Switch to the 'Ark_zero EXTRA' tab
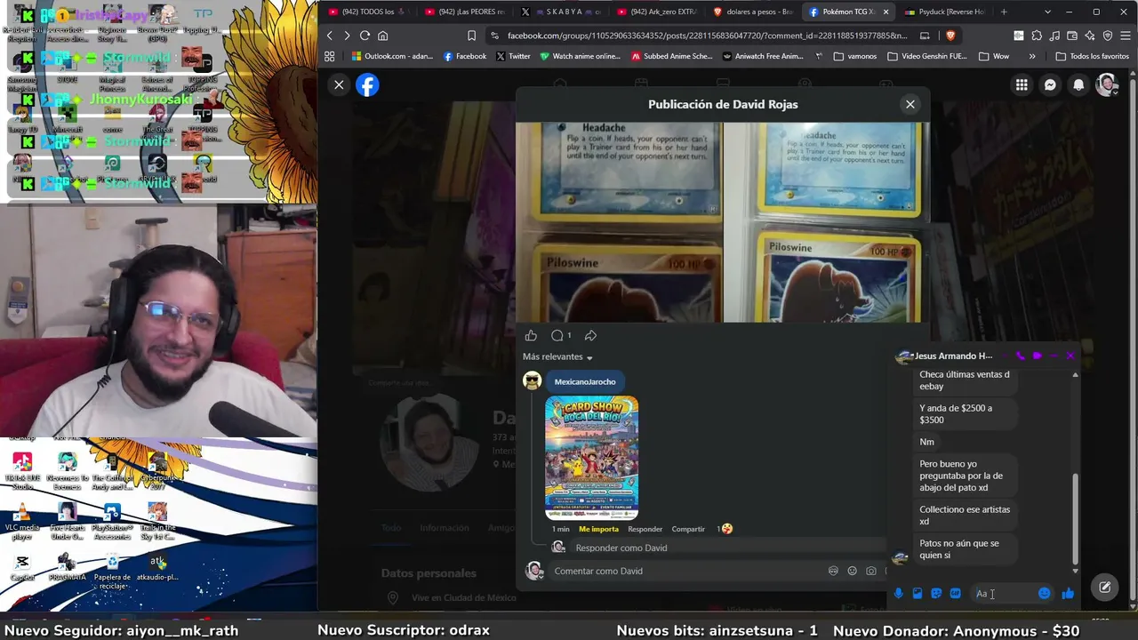Viewport: 1138px width, 640px height. (x=655, y=12)
